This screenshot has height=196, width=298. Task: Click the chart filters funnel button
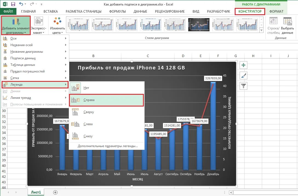point(243,86)
